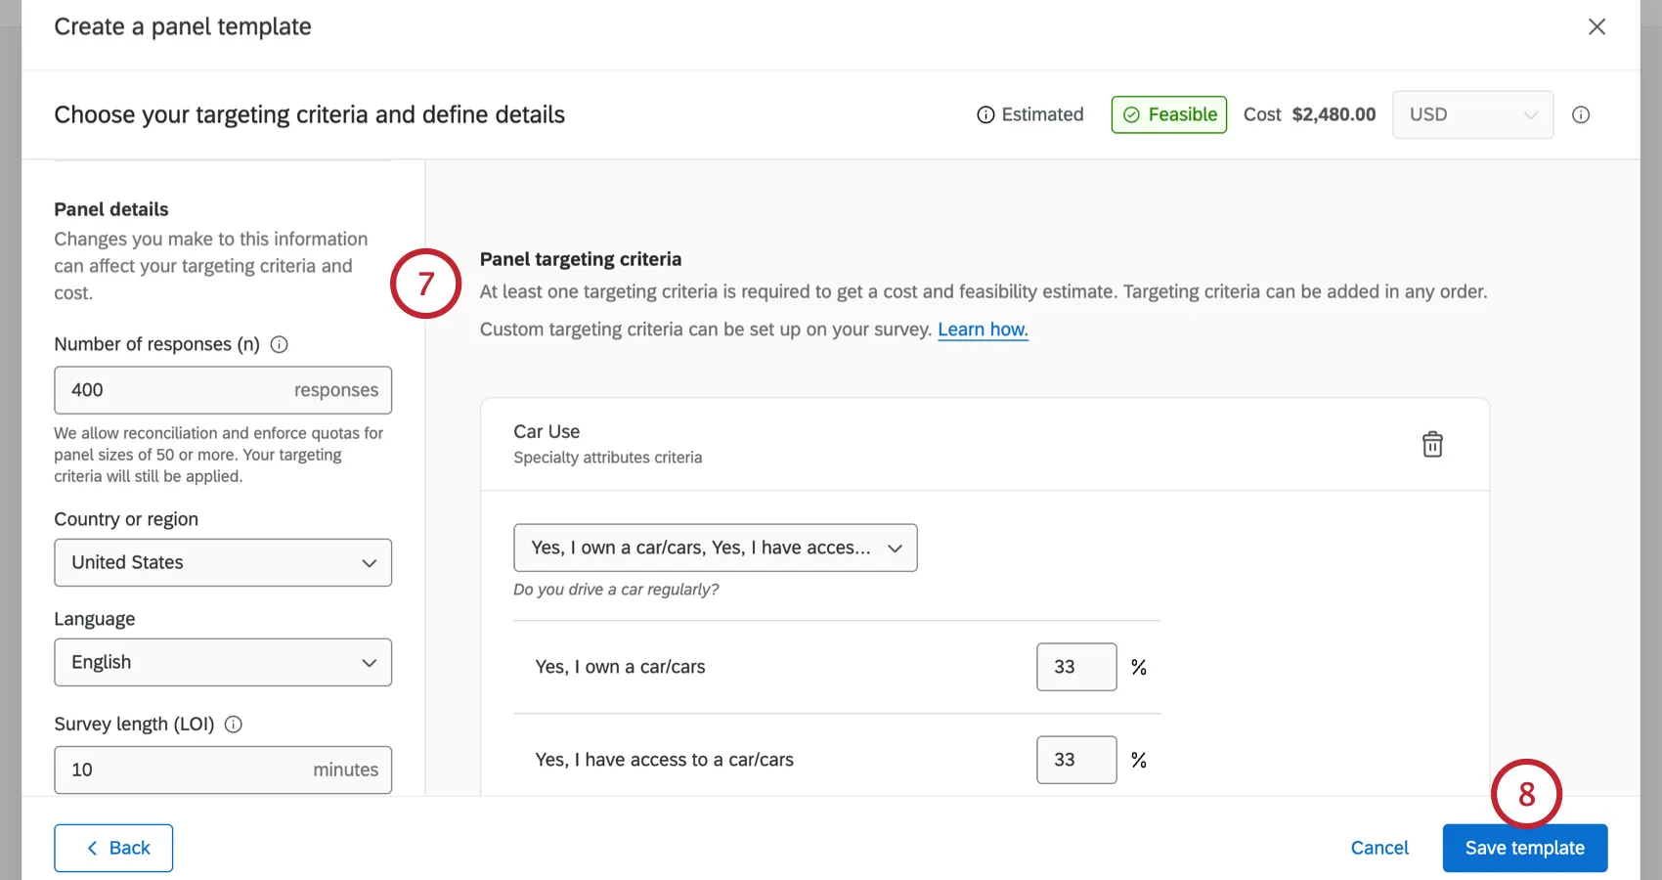Click the info icon right of the currency selector
The height and width of the screenshot is (880, 1662).
click(1581, 114)
